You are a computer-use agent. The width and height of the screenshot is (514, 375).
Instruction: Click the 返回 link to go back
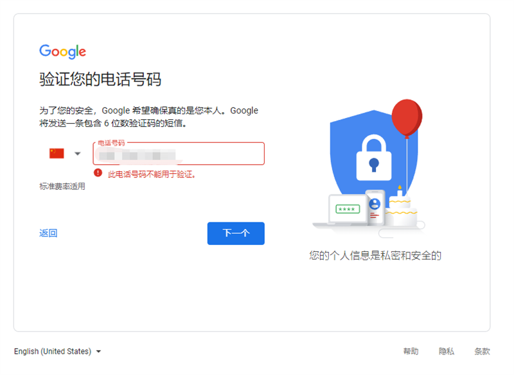click(x=47, y=232)
